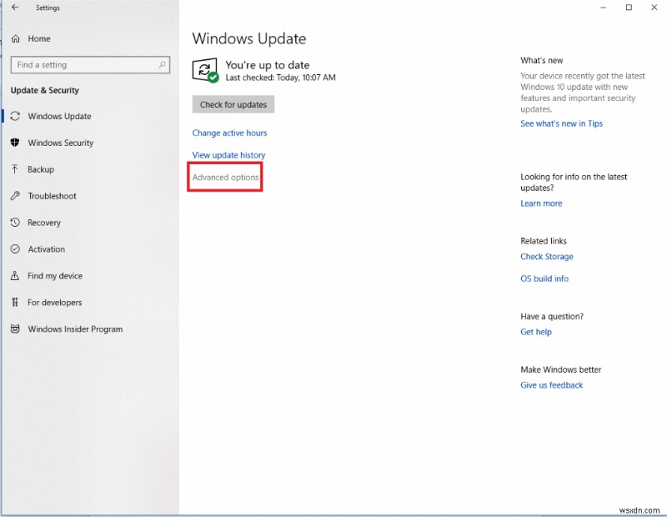This screenshot has width=667, height=517.
Task: Click the Home icon in the sidebar
Action: [14, 38]
